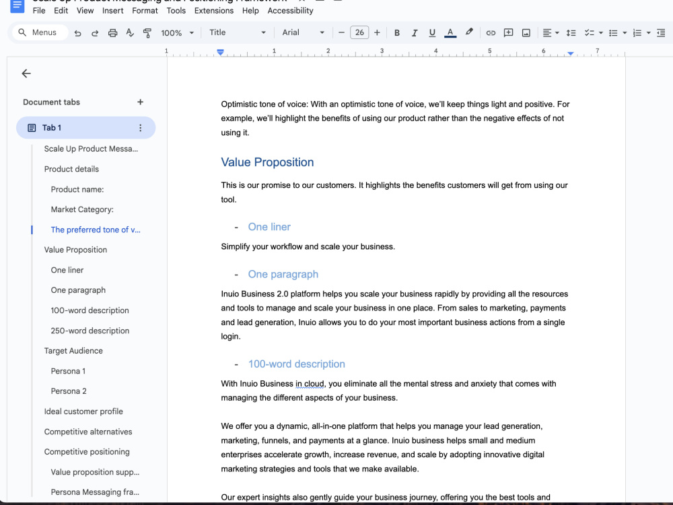The width and height of the screenshot is (673, 505).
Task: Click the misspelled phrase 'in cloud'
Action: point(310,384)
